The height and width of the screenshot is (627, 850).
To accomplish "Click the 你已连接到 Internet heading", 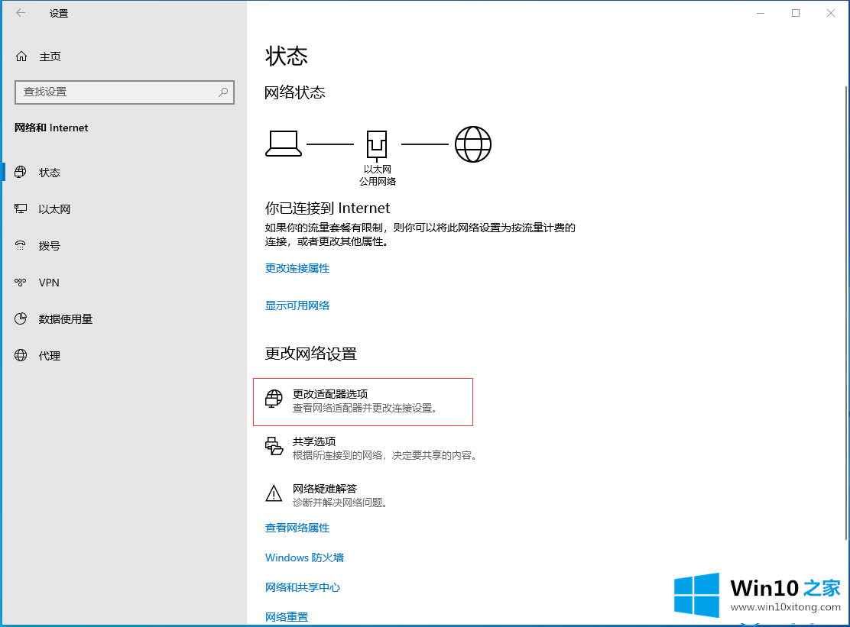I will [327, 208].
